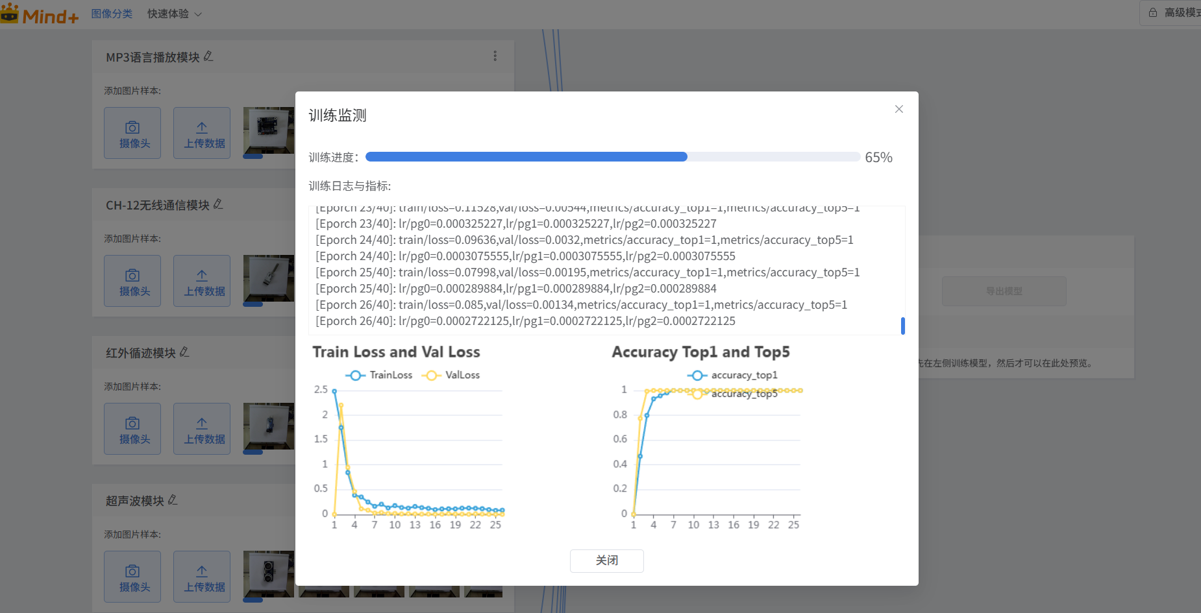
Task: Click 摄像头 button under 红外循迹模块
Action: tap(132, 429)
